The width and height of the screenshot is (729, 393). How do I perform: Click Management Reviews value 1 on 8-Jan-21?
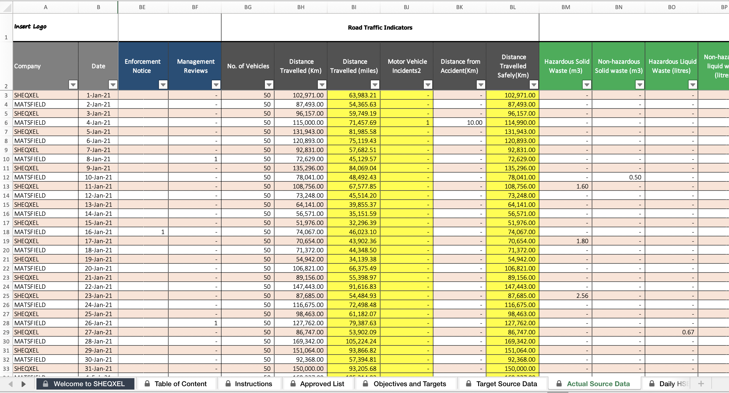(x=195, y=159)
